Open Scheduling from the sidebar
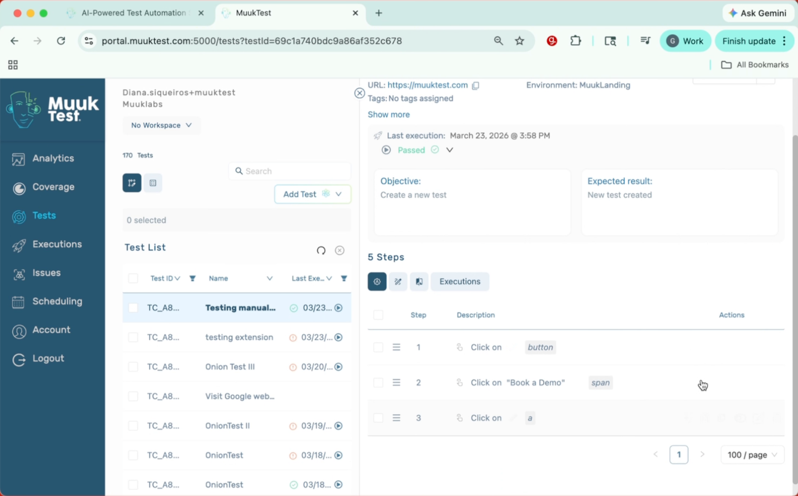This screenshot has height=496, width=798. 47,302
